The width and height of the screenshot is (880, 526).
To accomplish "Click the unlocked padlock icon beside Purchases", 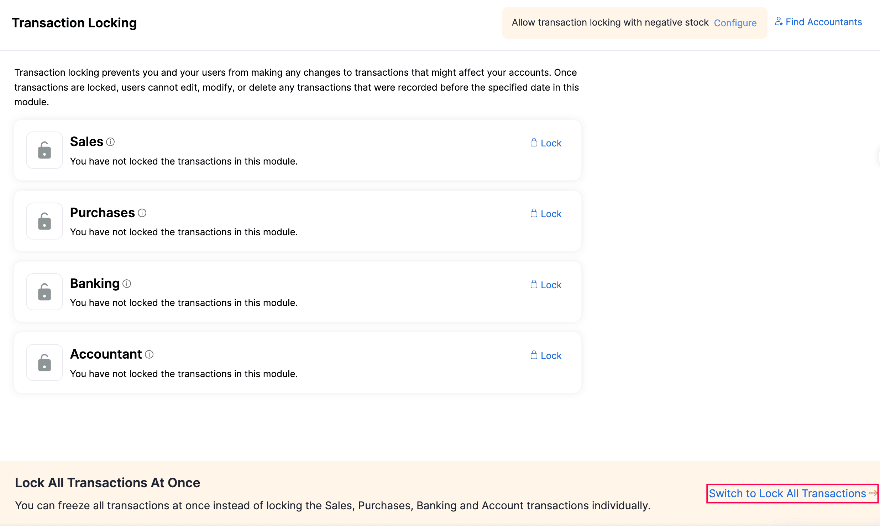I will pos(44,221).
